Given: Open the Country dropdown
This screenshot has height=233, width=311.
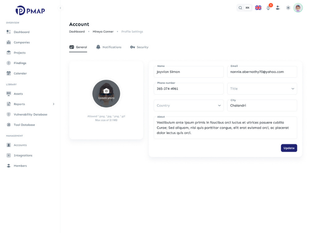Looking at the screenshot, I should (x=189, y=105).
